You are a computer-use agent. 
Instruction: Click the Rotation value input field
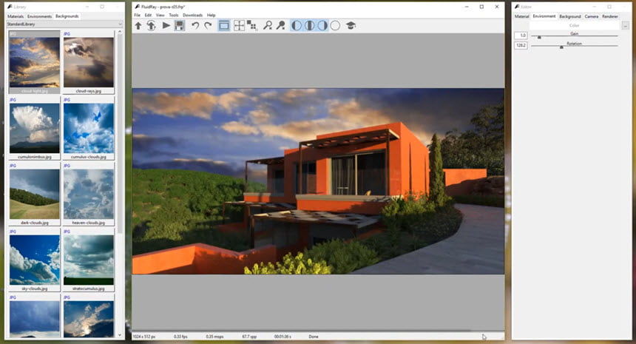[521, 45]
